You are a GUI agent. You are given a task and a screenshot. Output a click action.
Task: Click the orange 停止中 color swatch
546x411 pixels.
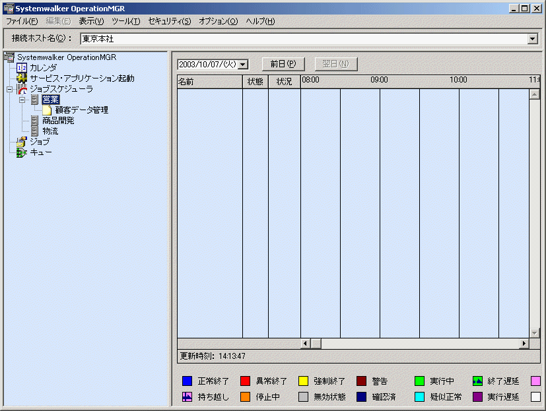[x=245, y=396]
